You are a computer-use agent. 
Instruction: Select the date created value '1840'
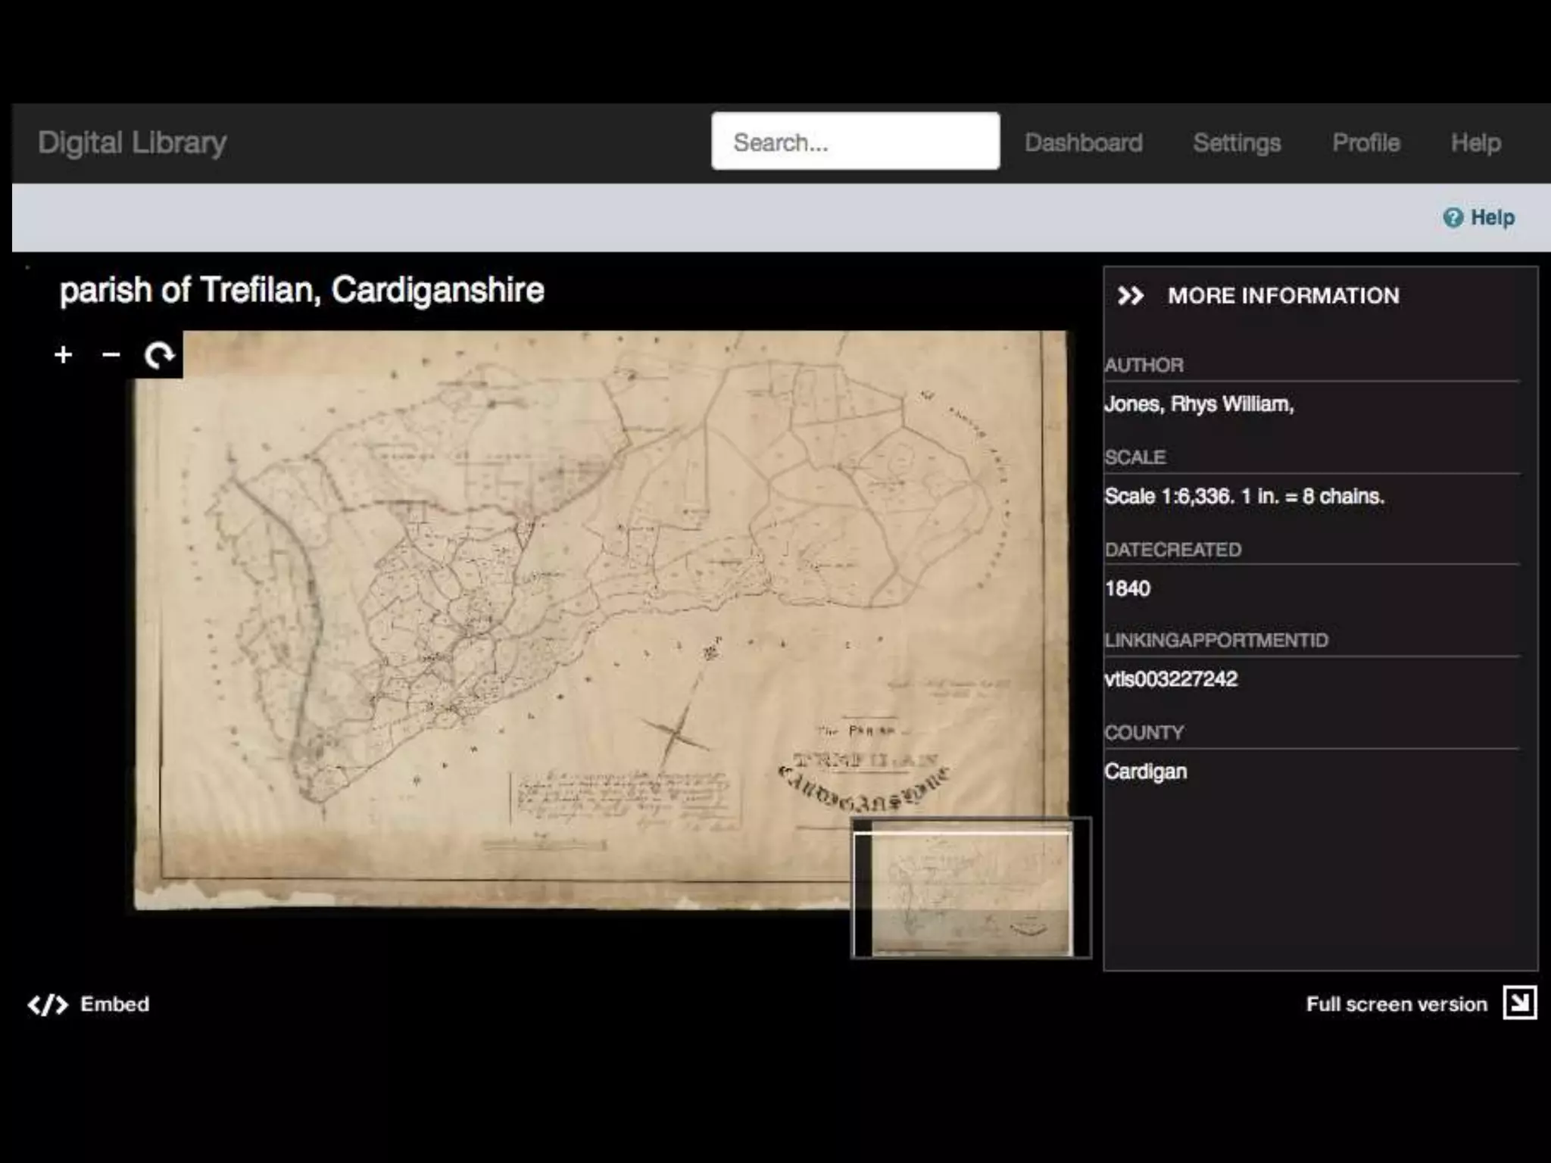point(1127,588)
